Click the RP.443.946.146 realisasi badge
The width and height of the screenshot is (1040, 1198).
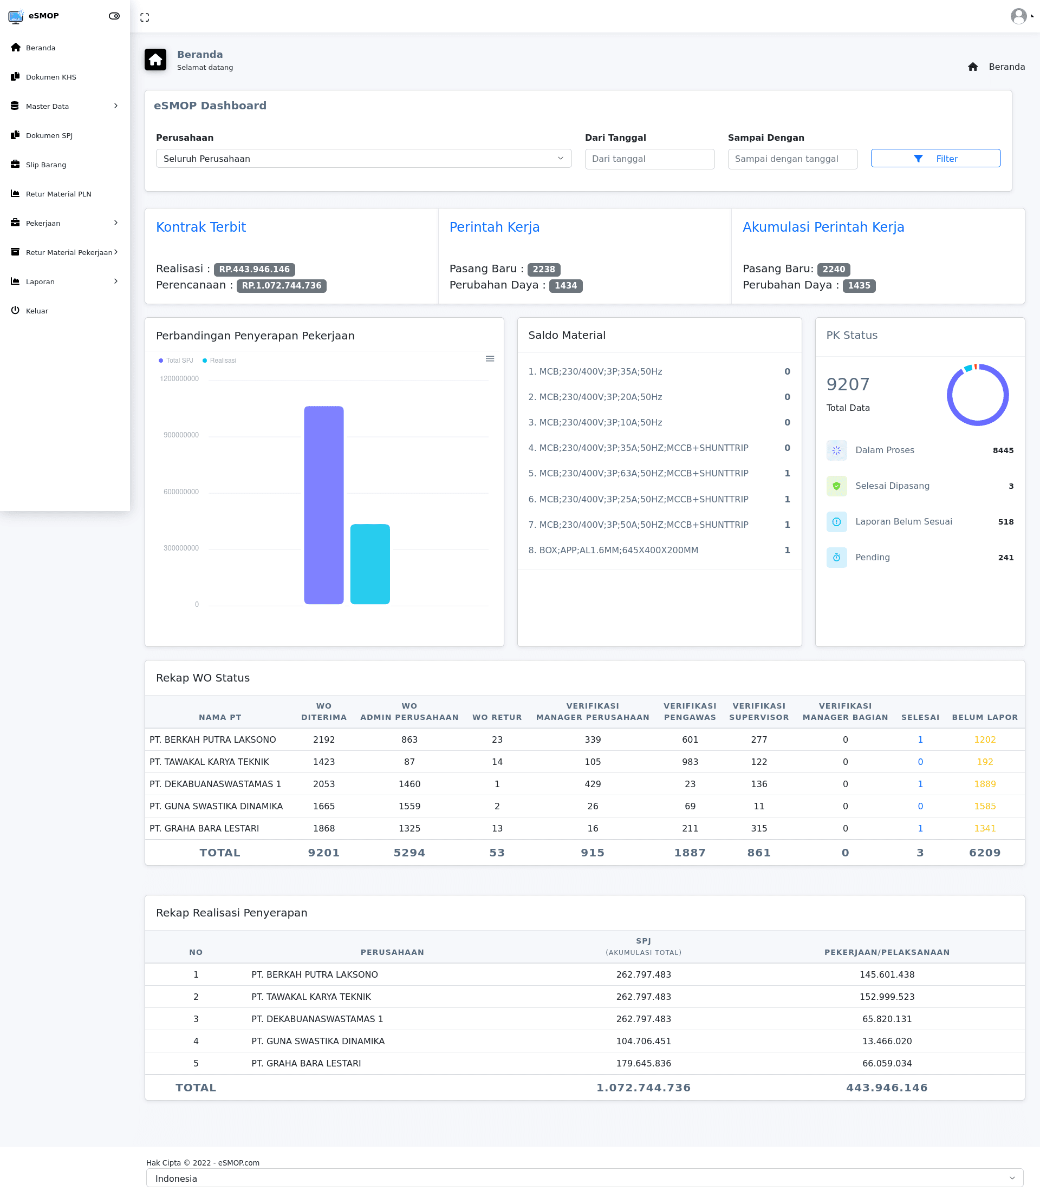(254, 269)
